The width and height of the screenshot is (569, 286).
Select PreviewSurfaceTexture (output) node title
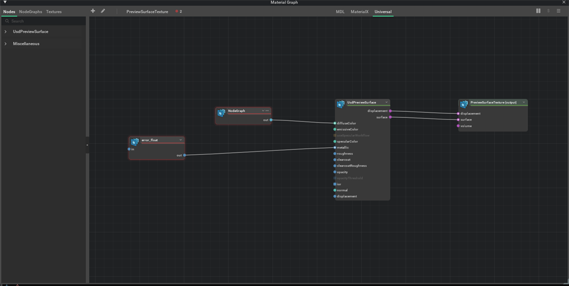click(493, 102)
